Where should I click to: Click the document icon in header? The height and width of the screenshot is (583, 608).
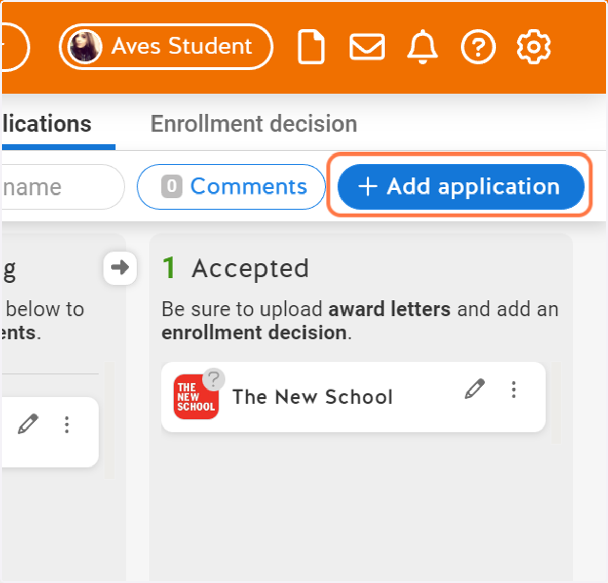[x=311, y=47]
